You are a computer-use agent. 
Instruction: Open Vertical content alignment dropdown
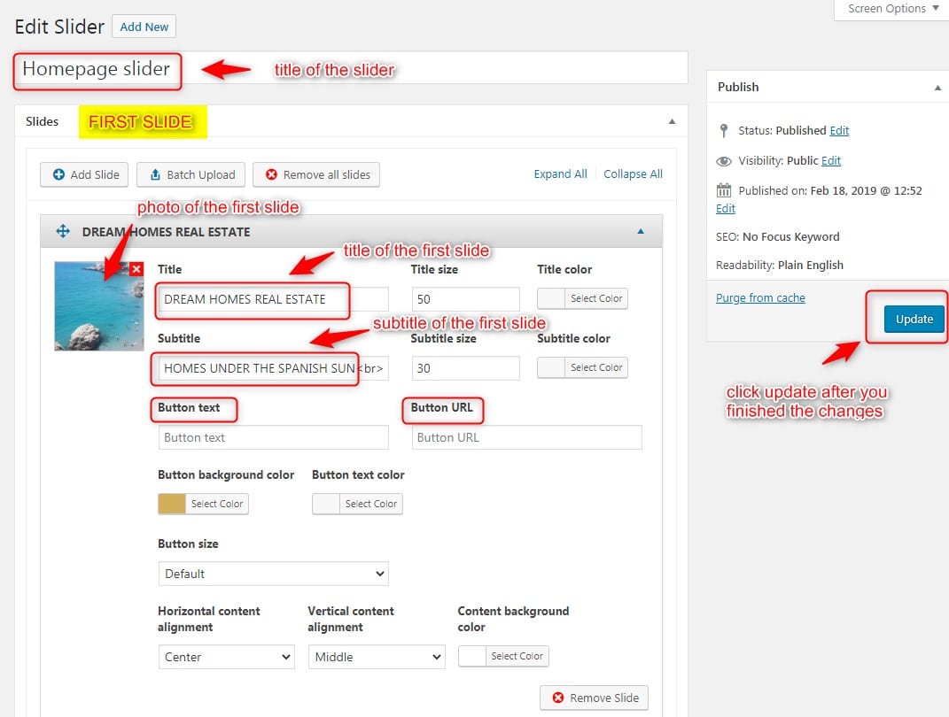coord(376,657)
